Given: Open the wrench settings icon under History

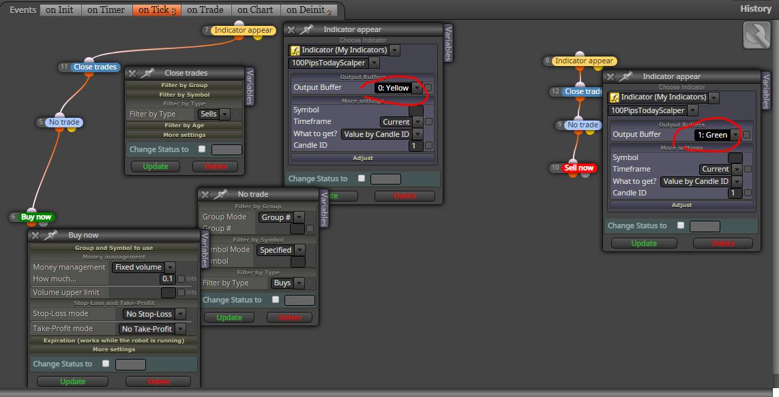Looking at the screenshot, I should pos(756,35).
